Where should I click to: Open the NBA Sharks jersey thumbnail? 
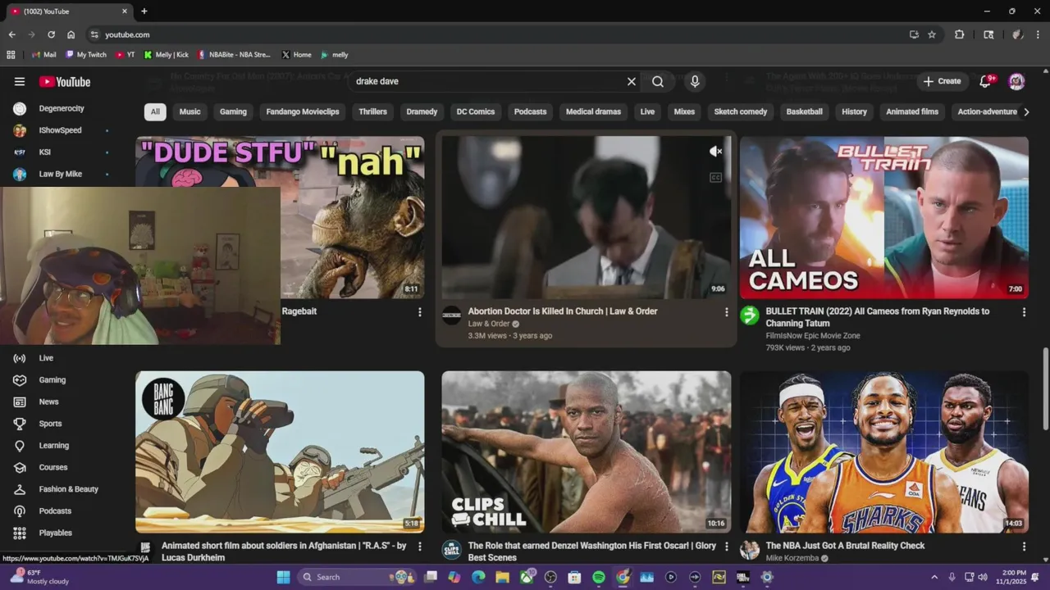click(884, 452)
